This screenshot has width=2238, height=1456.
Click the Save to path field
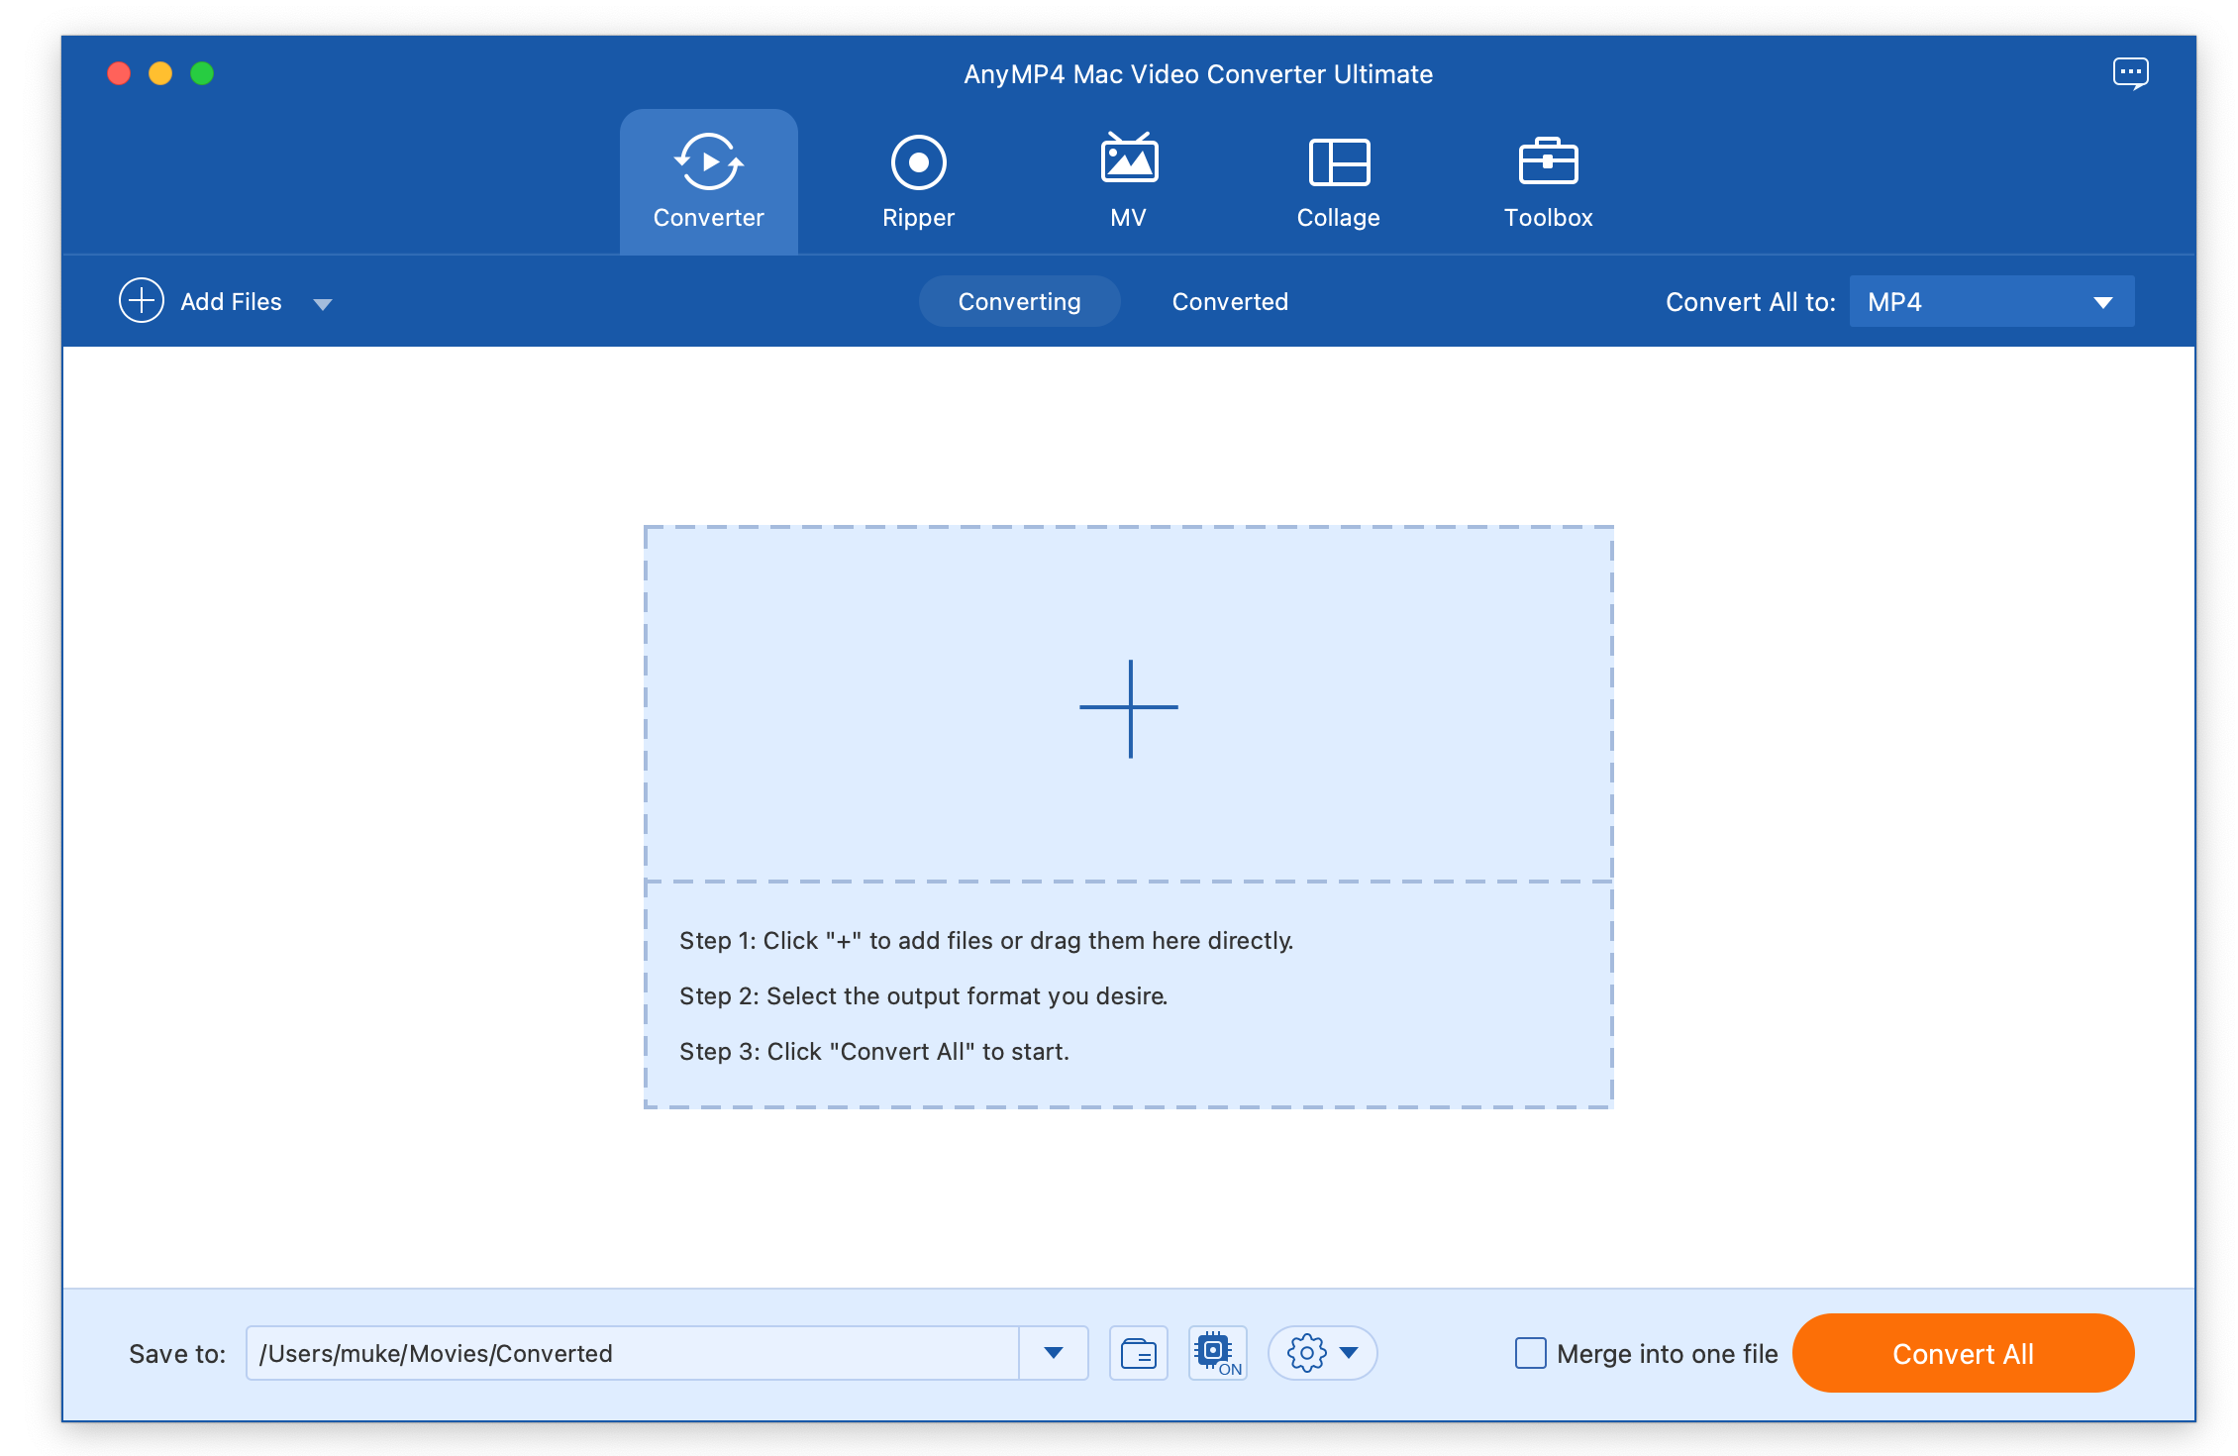click(x=632, y=1353)
